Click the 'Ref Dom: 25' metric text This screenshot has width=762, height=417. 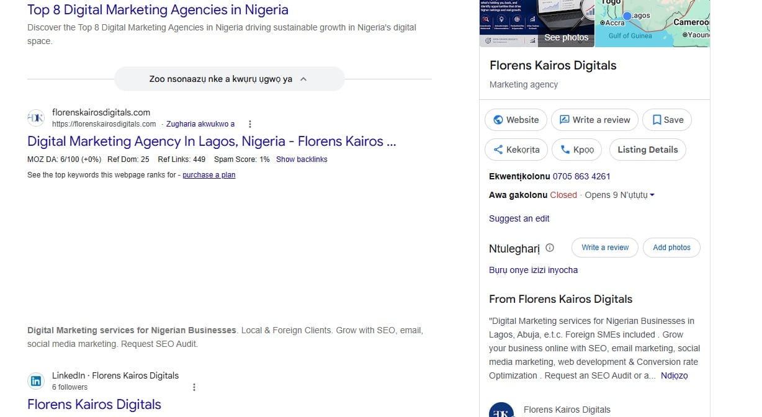pos(128,159)
